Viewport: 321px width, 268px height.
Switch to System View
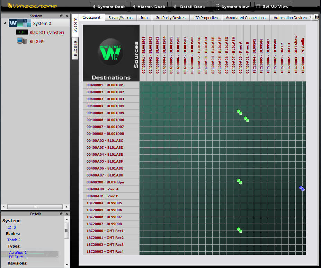click(232, 7)
